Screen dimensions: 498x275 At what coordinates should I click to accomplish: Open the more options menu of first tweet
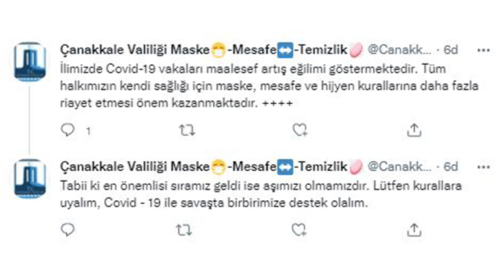(483, 50)
